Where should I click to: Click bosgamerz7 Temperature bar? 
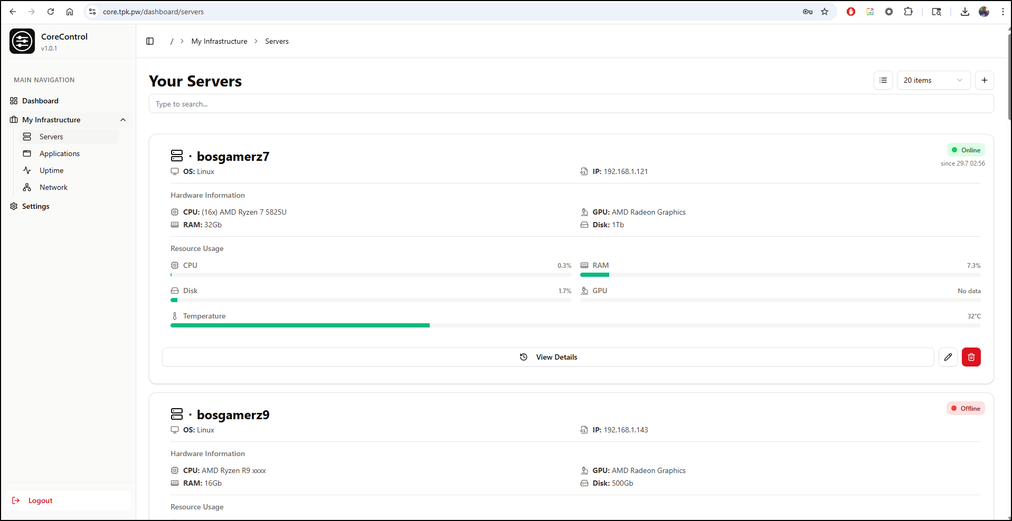[575, 325]
